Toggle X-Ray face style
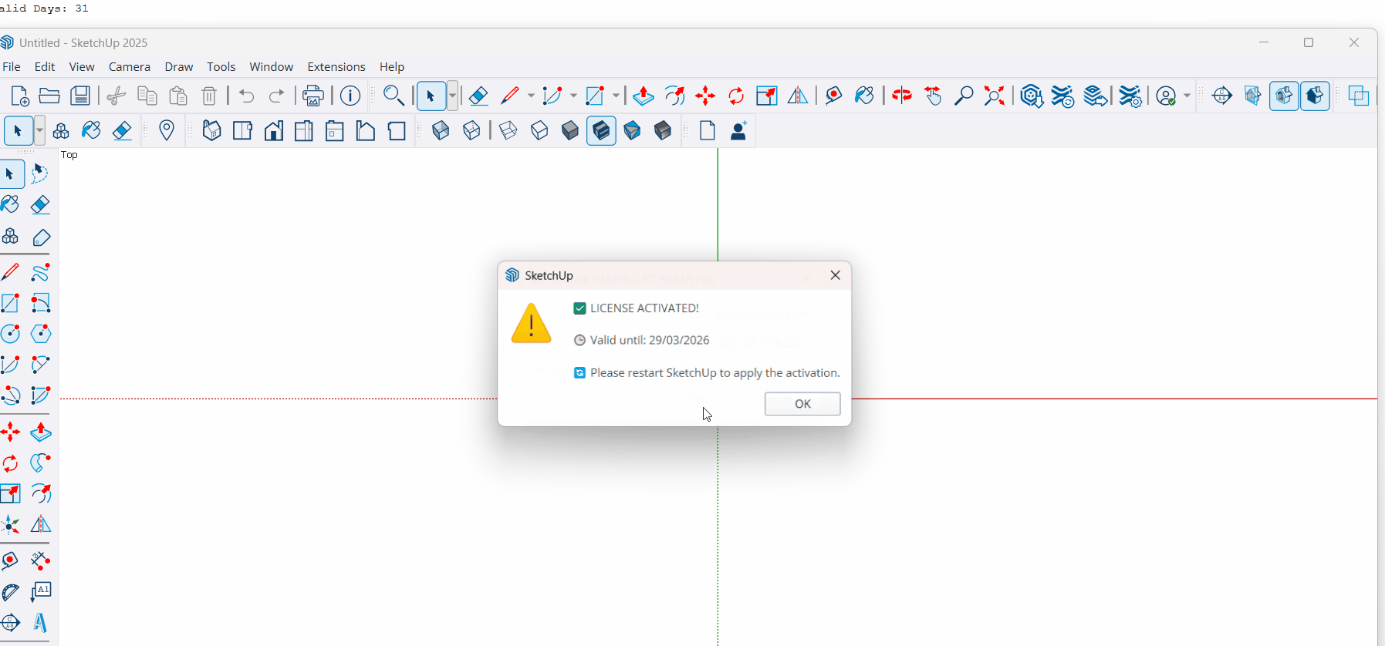This screenshot has width=1385, height=646. point(441,131)
